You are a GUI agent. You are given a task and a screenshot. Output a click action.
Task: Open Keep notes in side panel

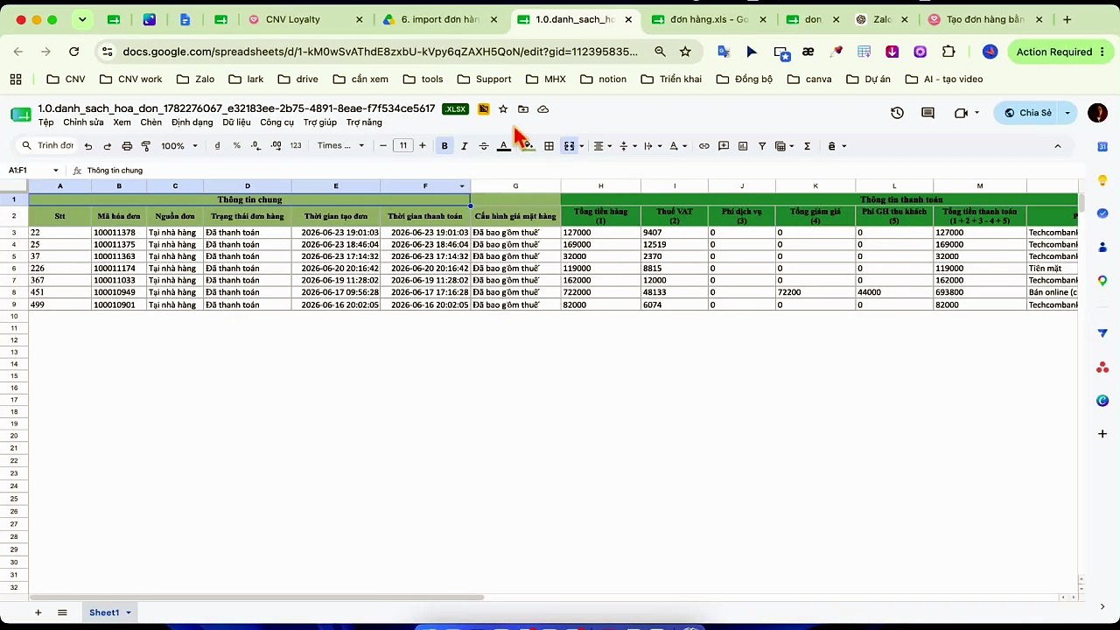click(x=1102, y=180)
